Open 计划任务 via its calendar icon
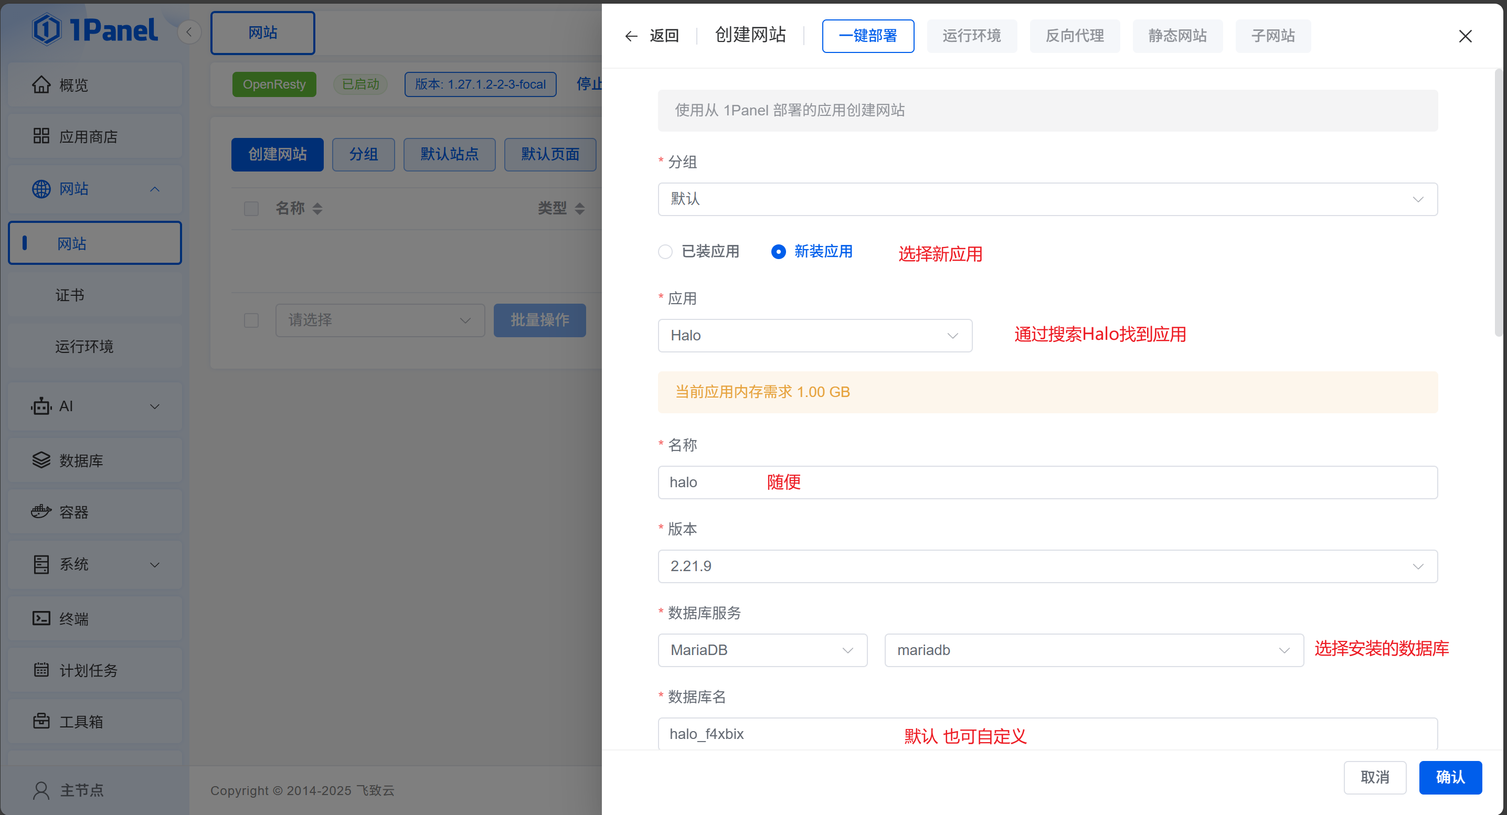The height and width of the screenshot is (815, 1507). pyautogui.click(x=41, y=669)
